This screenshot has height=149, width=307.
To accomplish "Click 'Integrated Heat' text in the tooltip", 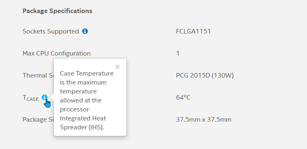I will point(83,118).
